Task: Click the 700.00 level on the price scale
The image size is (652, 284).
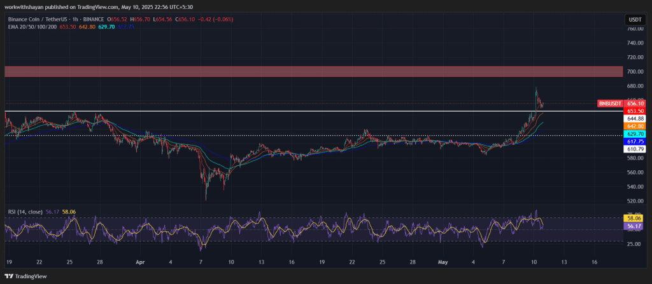Action: point(635,72)
